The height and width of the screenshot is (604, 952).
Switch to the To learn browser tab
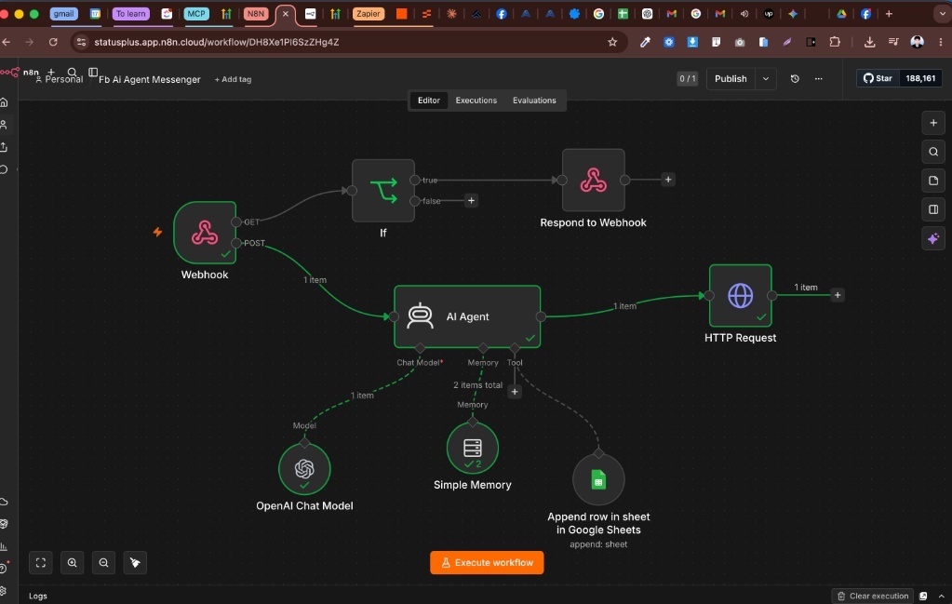[x=130, y=13]
